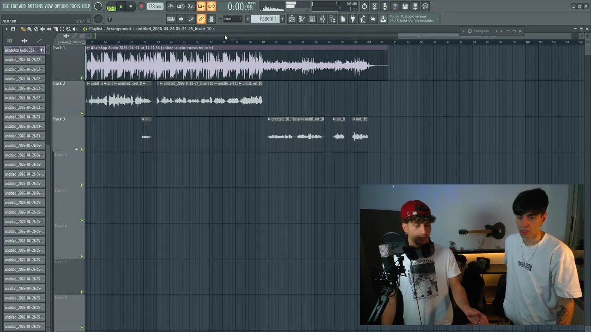Open the channel rack icon

312,19
